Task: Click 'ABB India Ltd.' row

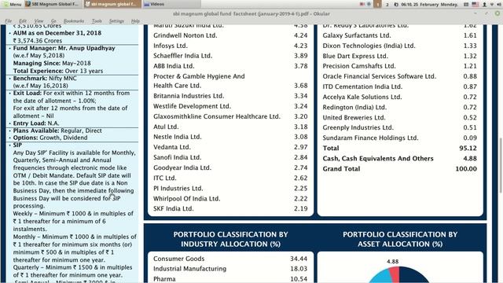Action: coord(230,66)
